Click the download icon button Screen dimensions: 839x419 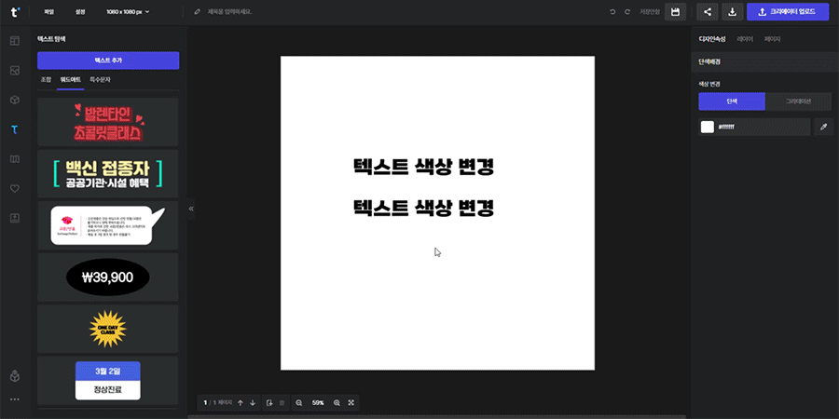pyautogui.click(x=733, y=12)
